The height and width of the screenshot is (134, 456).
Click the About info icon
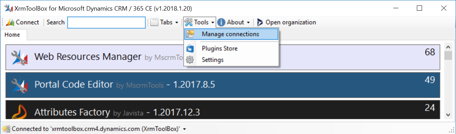coord(221,22)
